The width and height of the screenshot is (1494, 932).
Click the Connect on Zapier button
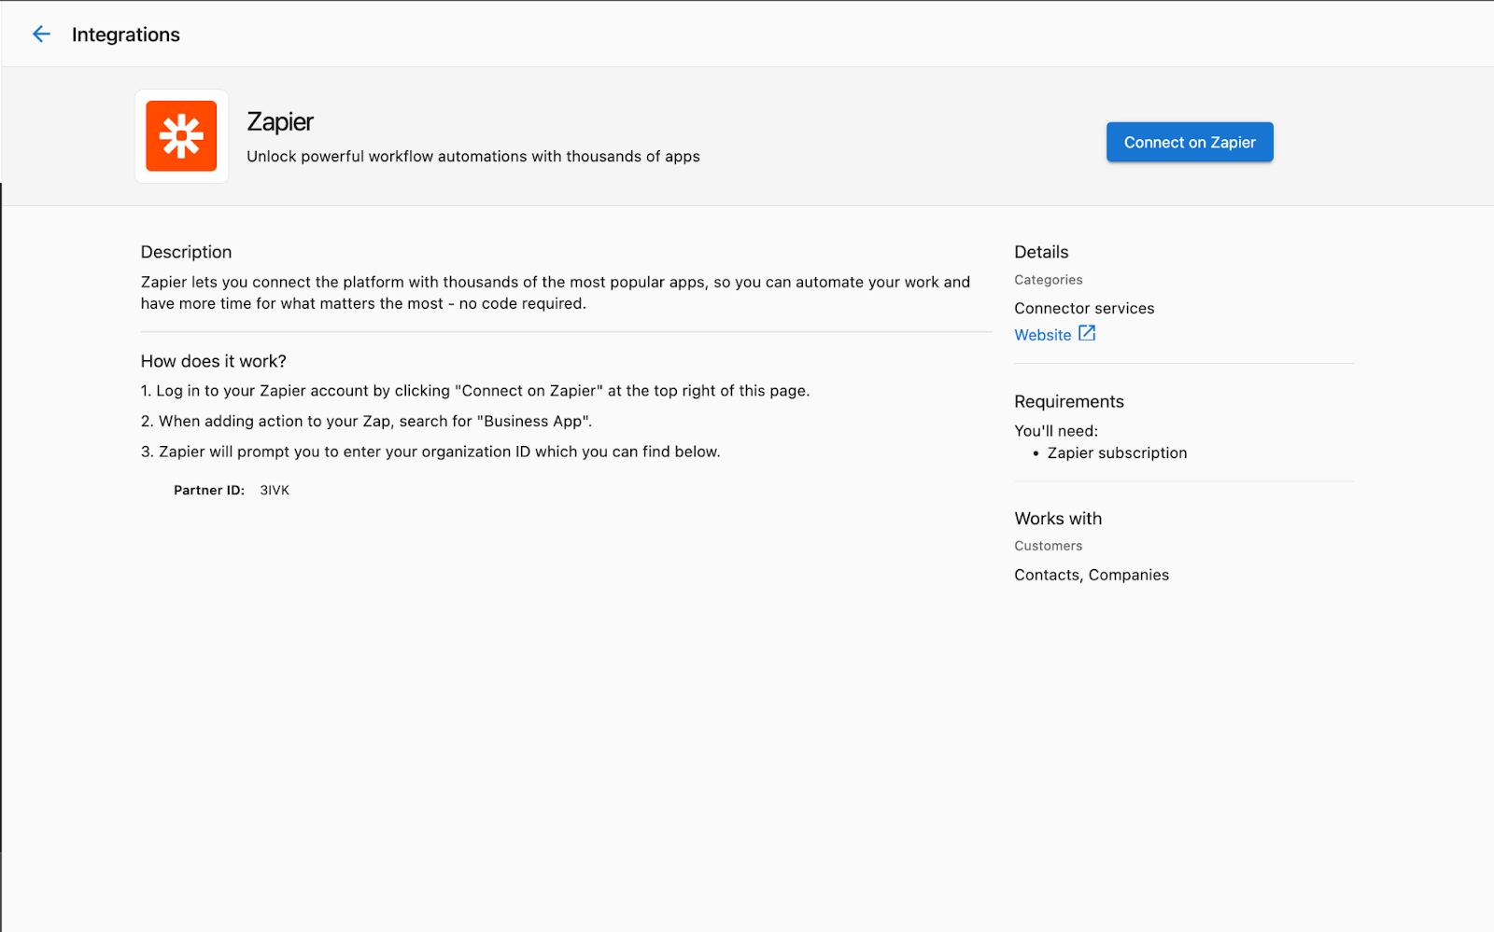1190,142
